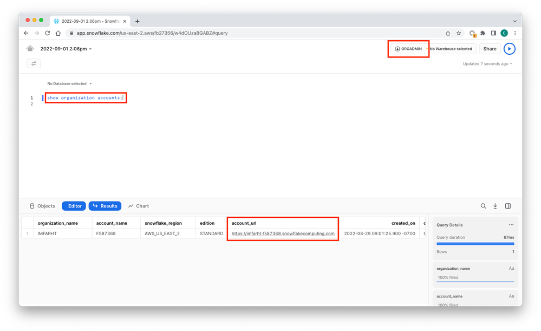
Task: Open the No Database selected dropdown
Action: click(69, 83)
